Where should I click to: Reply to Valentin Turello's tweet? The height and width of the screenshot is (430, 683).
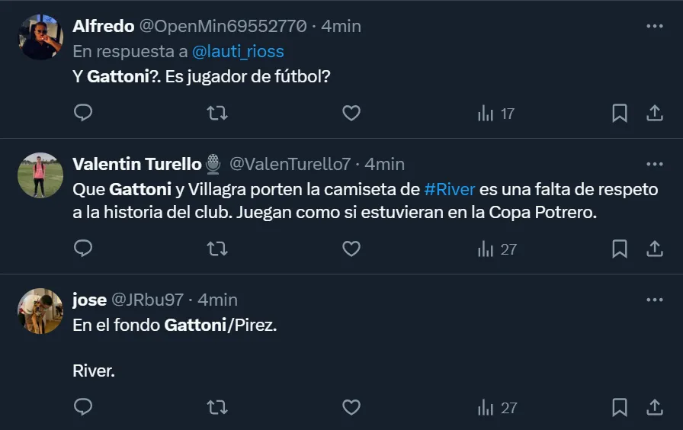tap(83, 249)
